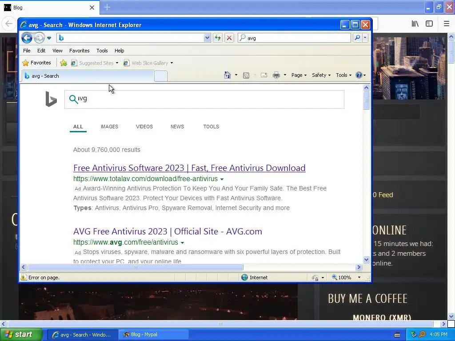This screenshot has width=455, height=341.
Task: Click the RSS feeds icon
Action: pos(246,75)
